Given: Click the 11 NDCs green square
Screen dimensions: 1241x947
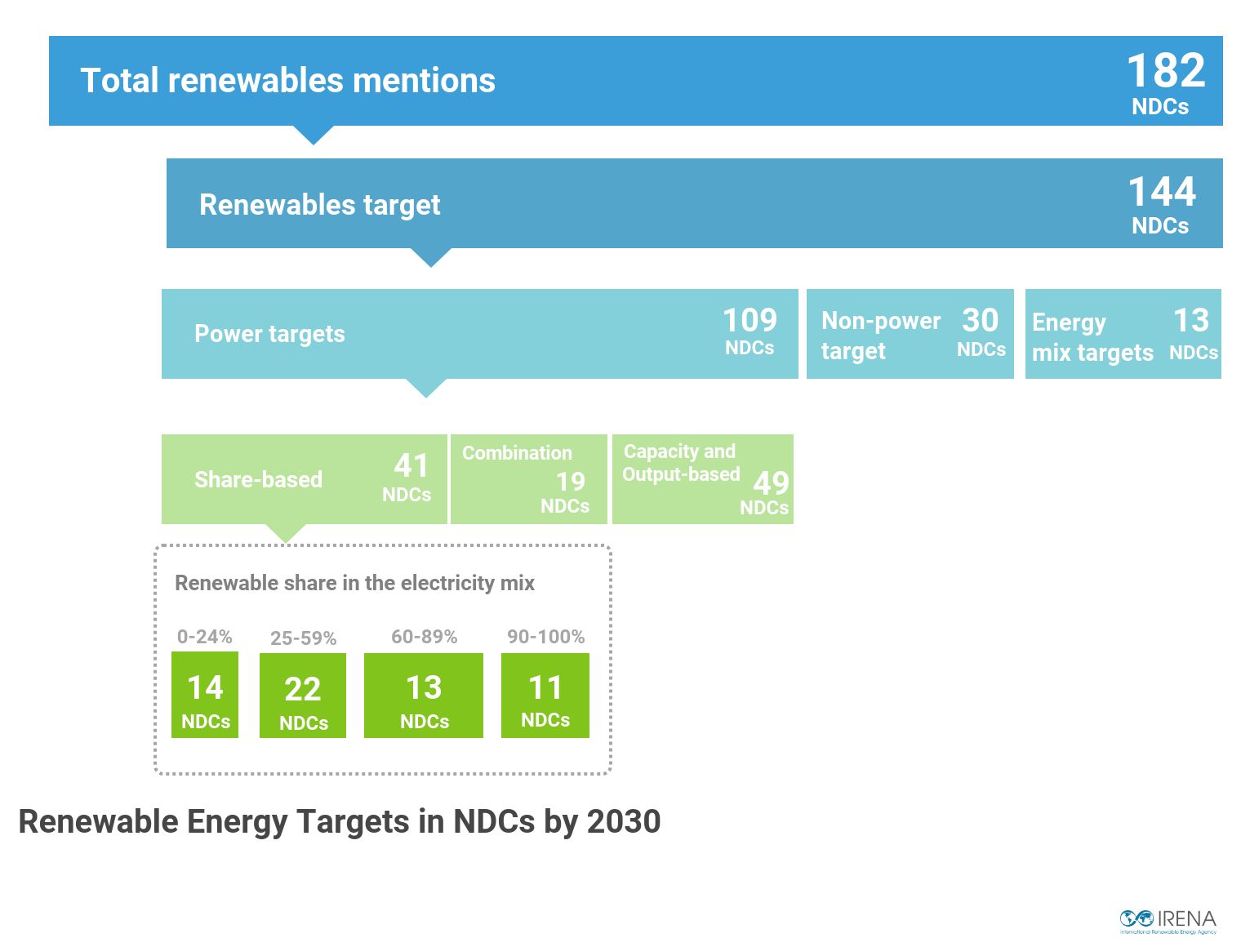Looking at the screenshot, I should click(x=545, y=696).
